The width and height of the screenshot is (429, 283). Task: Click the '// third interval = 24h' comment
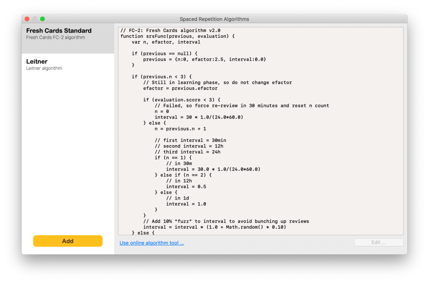(x=188, y=152)
